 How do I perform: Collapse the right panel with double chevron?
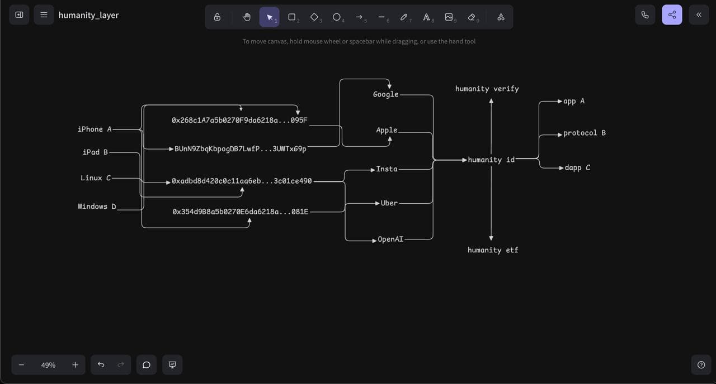pos(698,15)
